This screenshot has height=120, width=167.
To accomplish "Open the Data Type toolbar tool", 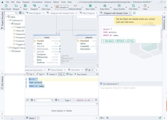I will [x=46, y=7].
